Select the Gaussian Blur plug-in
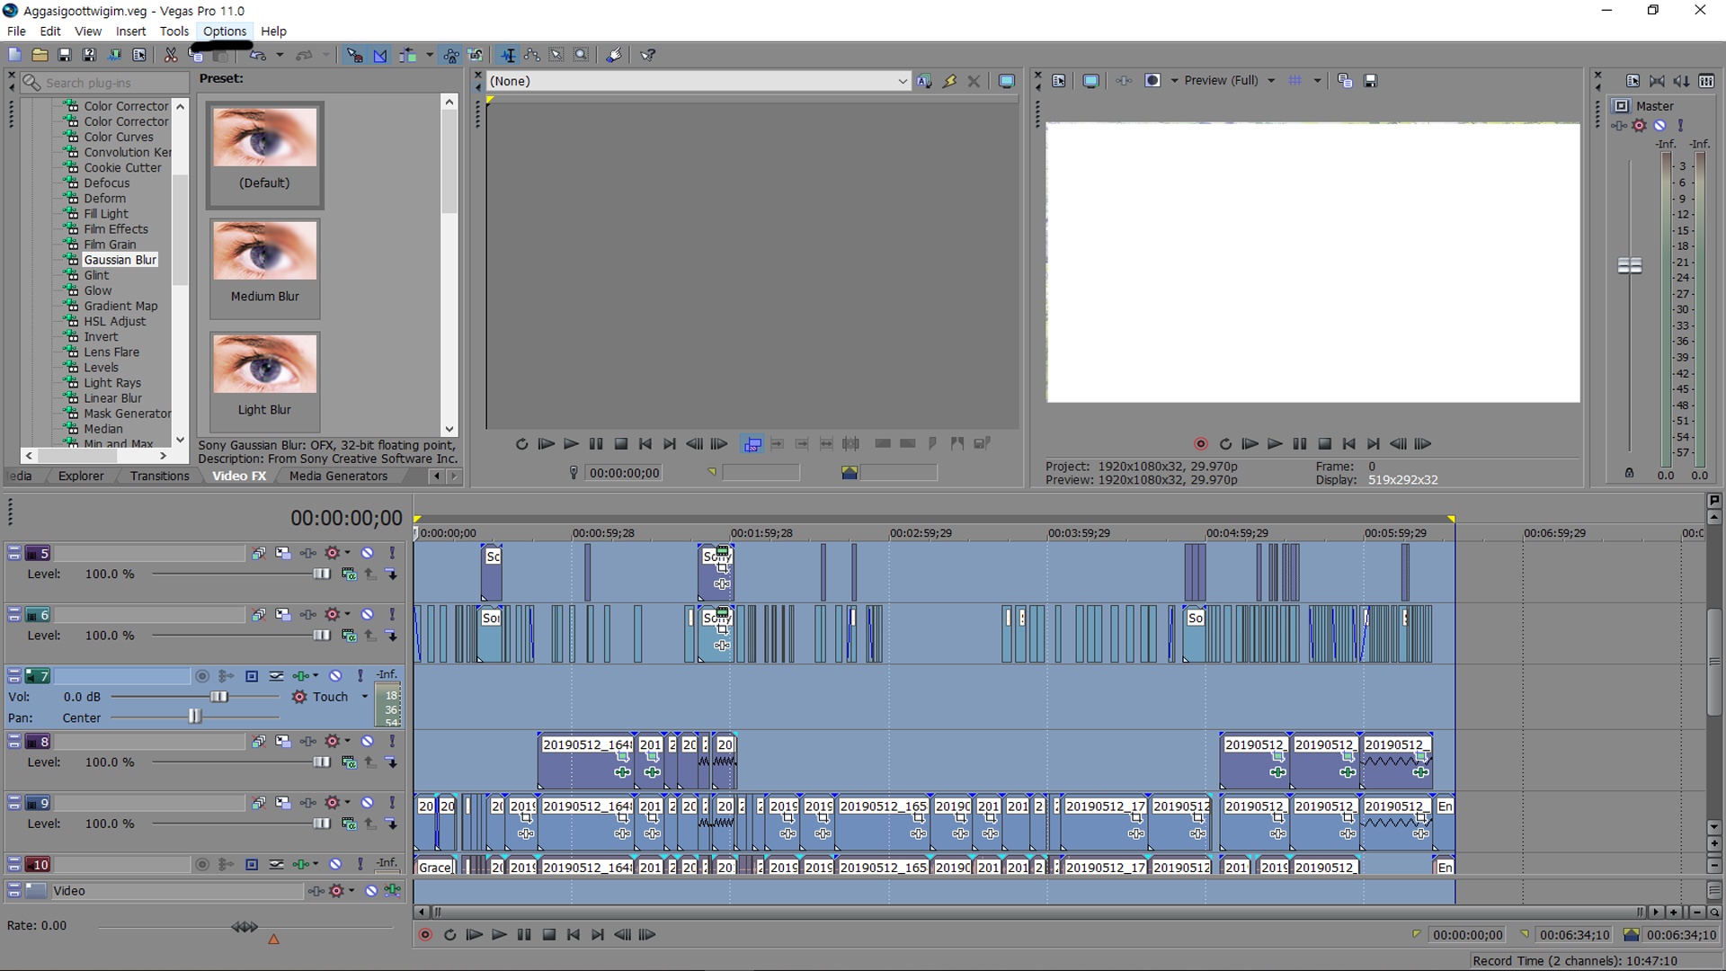 120,260
